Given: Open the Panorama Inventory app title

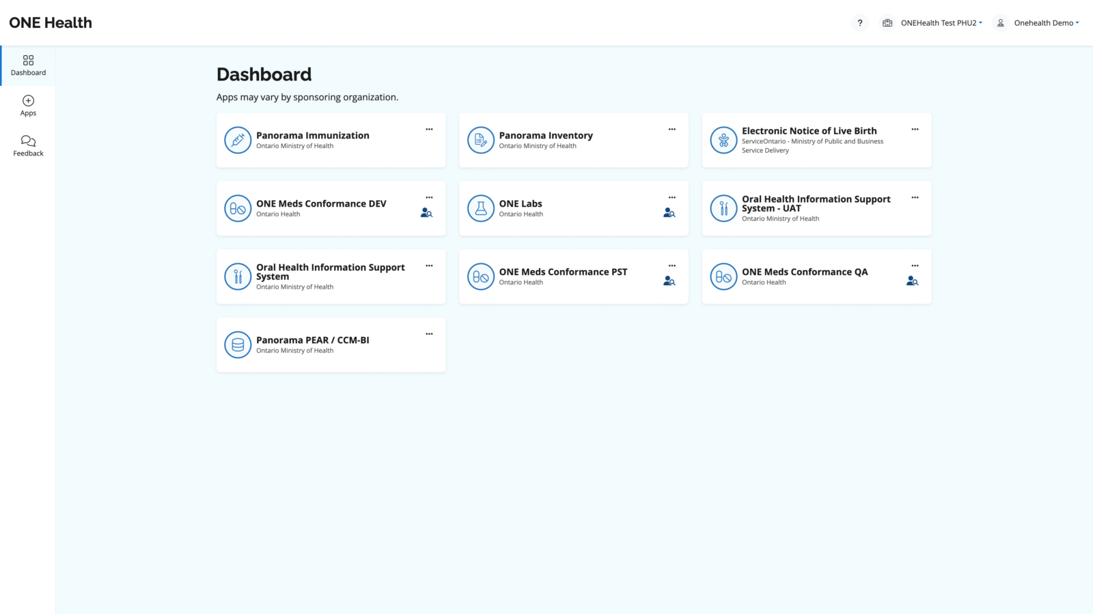Looking at the screenshot, I should point(546,135).
